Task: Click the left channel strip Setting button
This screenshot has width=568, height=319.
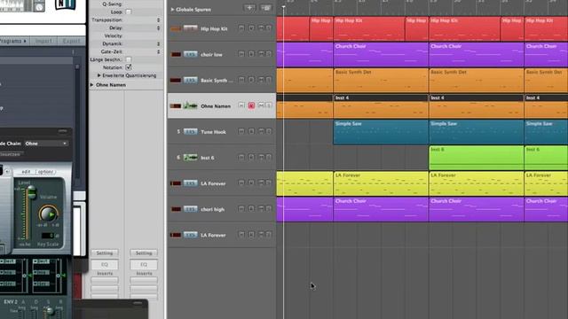Action: pyautogui.click(x=105, y=253)
